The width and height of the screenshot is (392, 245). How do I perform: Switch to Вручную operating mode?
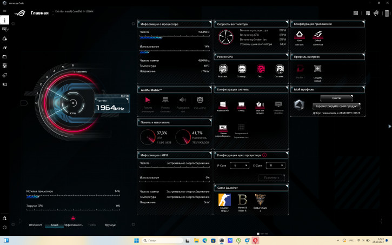(x=110, y=225)
